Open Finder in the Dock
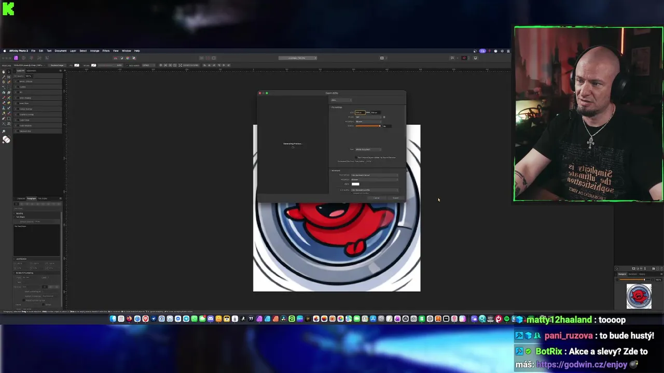This screenshot has height=373, width=664. click(x=113, y=319)
